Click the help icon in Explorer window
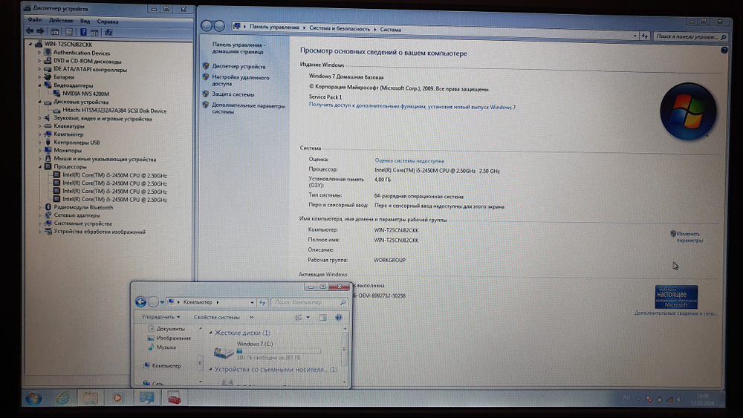Image resolution: width=743 pixels, height=418 pixels. click(339, 317)
